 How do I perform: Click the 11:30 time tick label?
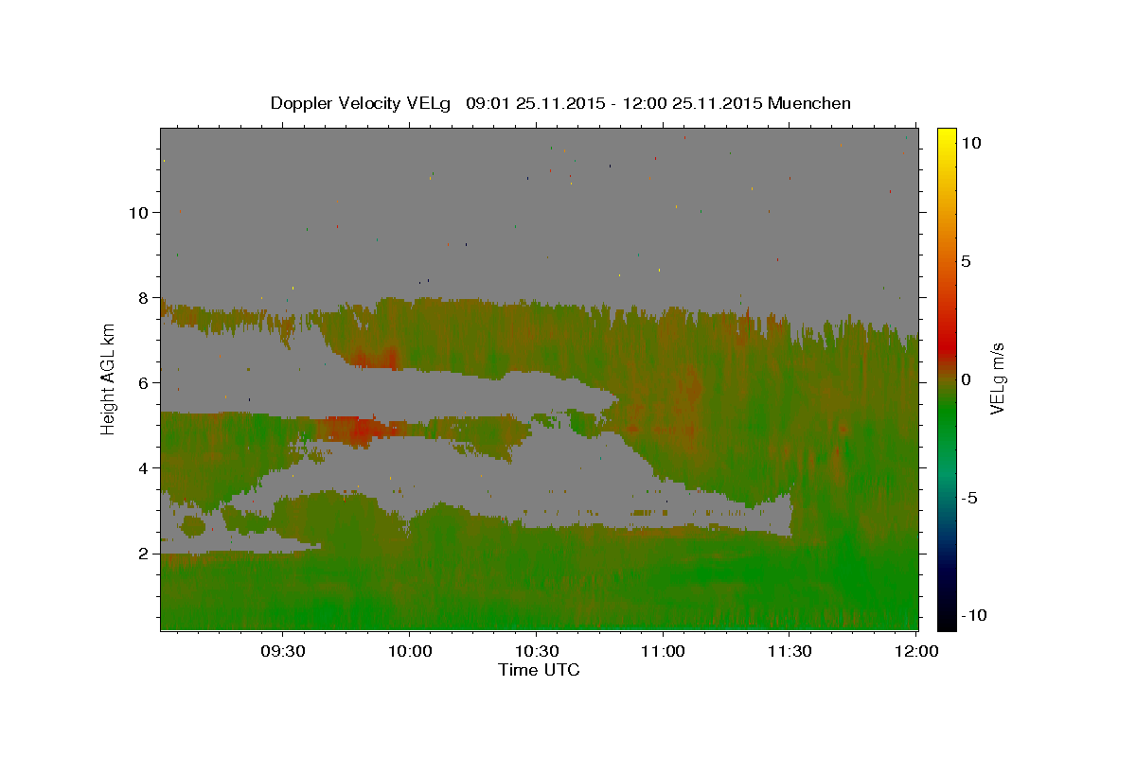pos(790,652)
